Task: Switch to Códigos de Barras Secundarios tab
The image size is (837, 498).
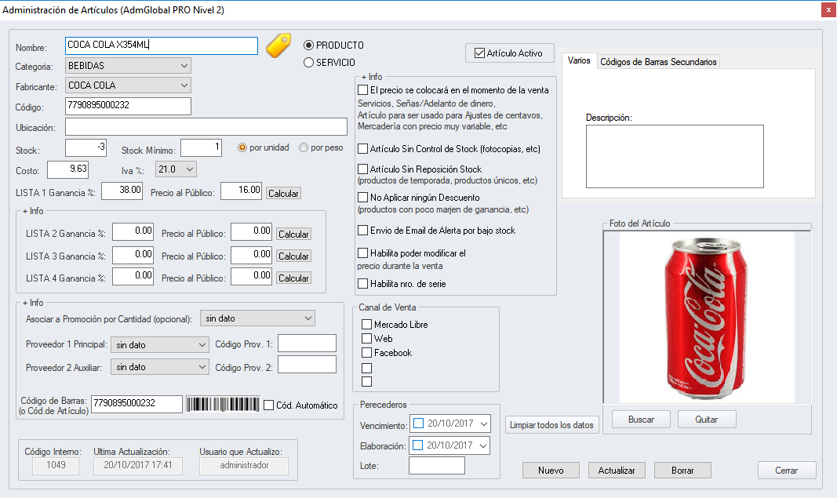Action: (658, 62)
